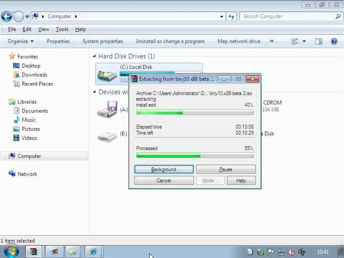The image size is (344, 258).
Task: Select the (C:) Local Disk drive icon
Action: (x=107, y=76)
